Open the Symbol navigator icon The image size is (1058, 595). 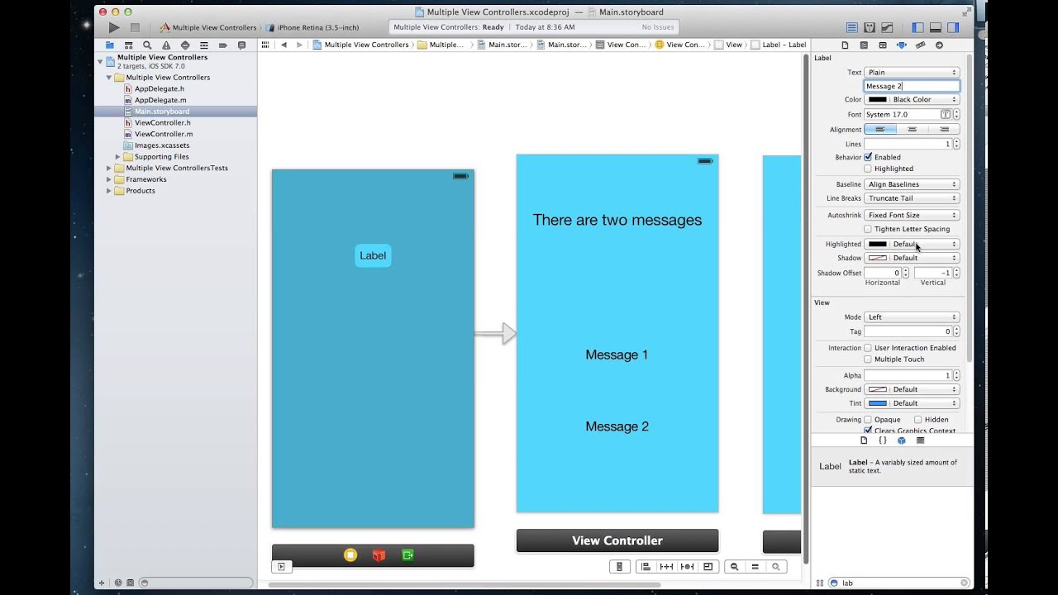point(129,45)
